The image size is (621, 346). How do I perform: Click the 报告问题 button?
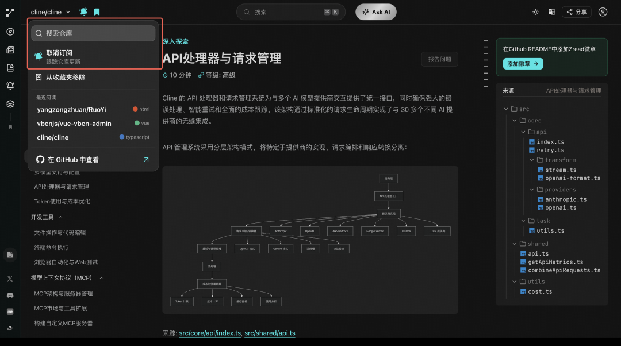[440, 59]
